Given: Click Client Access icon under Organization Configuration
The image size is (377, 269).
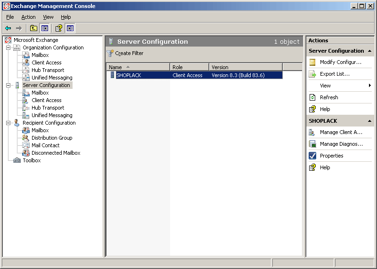Looking at the screenshot, I should coord(26,63).
